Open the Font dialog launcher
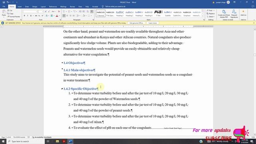Screen dimensions: 256x144 (x=60, y=20)
